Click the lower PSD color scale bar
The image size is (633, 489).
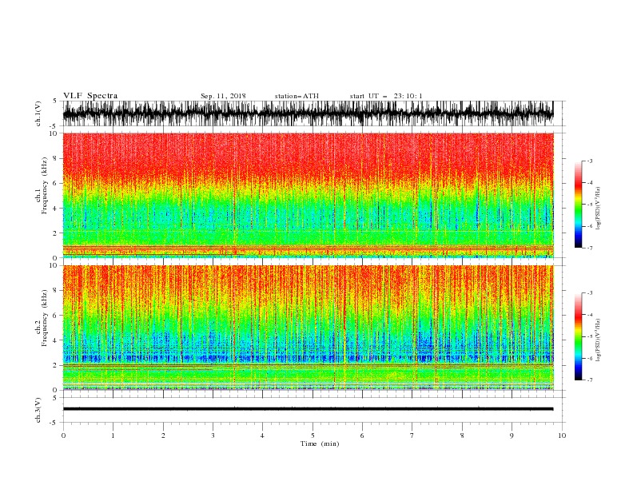pos(578,336)
